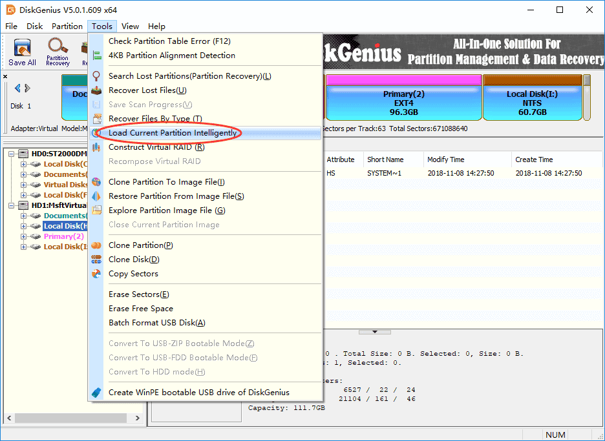
Task: Click the Clone Disk icon in menu
Action: pos(96,260)
